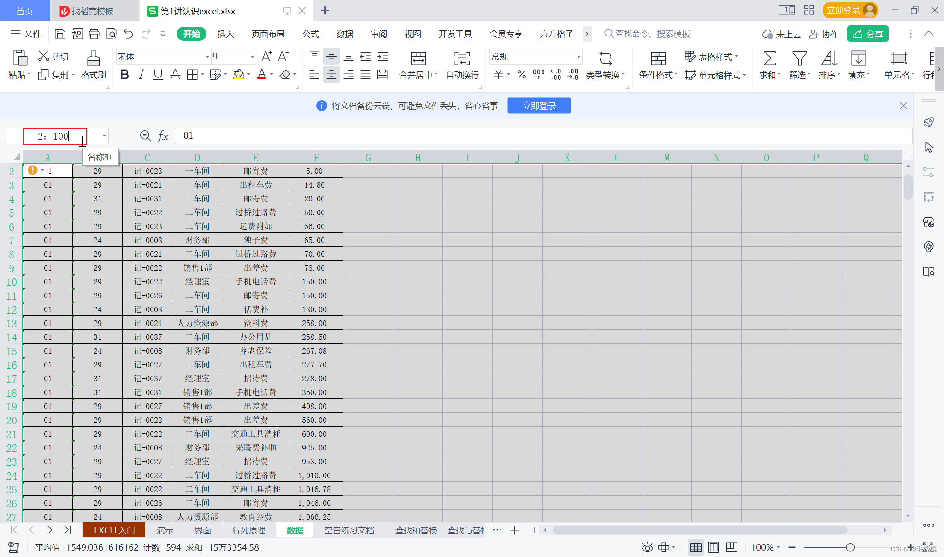Viewport: 944px width, 557px height.
Task: Toggle Bold formatting
Action: pos(124,74)
